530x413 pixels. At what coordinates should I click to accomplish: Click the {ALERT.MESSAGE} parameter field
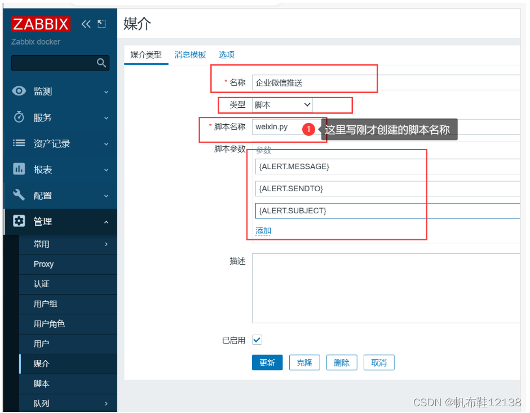(387, 166)
